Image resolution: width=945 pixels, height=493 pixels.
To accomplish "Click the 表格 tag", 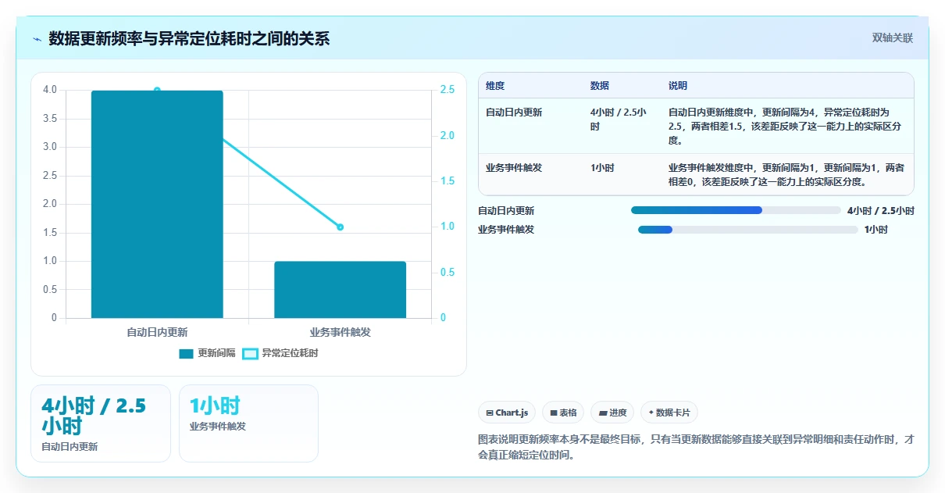I will [563, 413].
